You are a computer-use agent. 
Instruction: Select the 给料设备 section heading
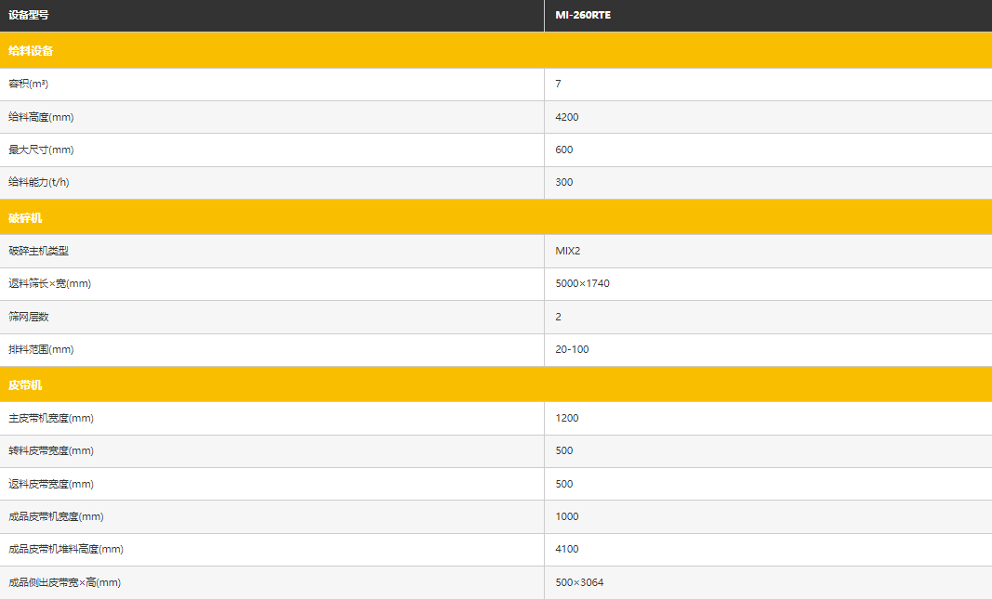pyautogui.click(x=31, y=50)
